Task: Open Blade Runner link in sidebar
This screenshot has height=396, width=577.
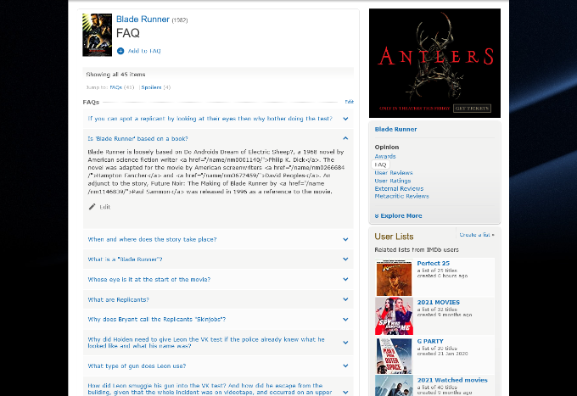Action: click(x=395, y=130)
